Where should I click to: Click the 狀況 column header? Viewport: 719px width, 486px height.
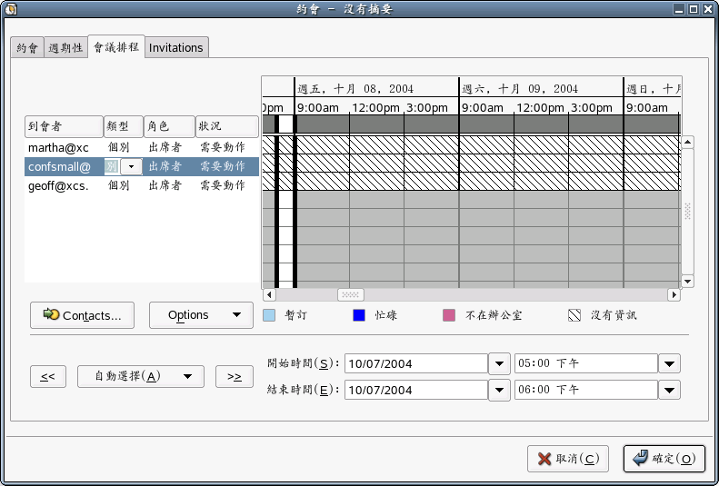pos(227,126)
